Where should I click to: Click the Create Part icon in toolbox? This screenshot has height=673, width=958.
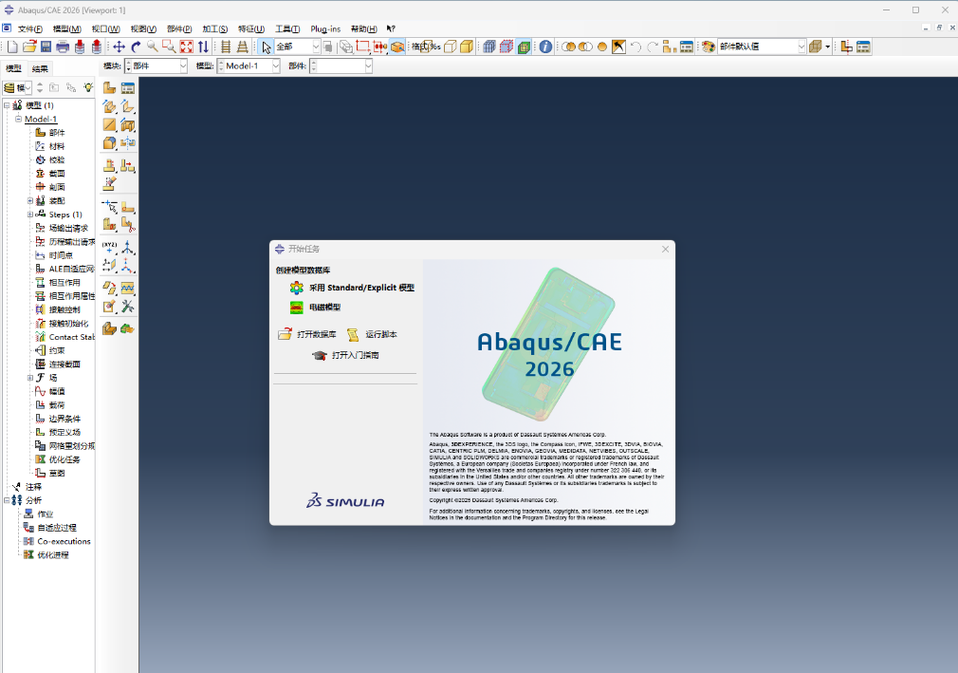pos(109,88)
